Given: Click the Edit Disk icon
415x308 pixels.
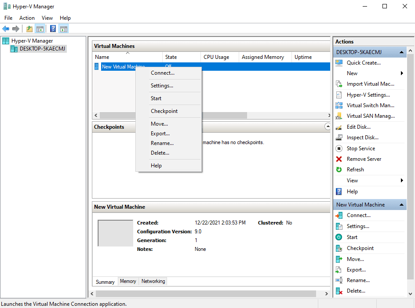Looking at the screenshot, I should (339, 127).
